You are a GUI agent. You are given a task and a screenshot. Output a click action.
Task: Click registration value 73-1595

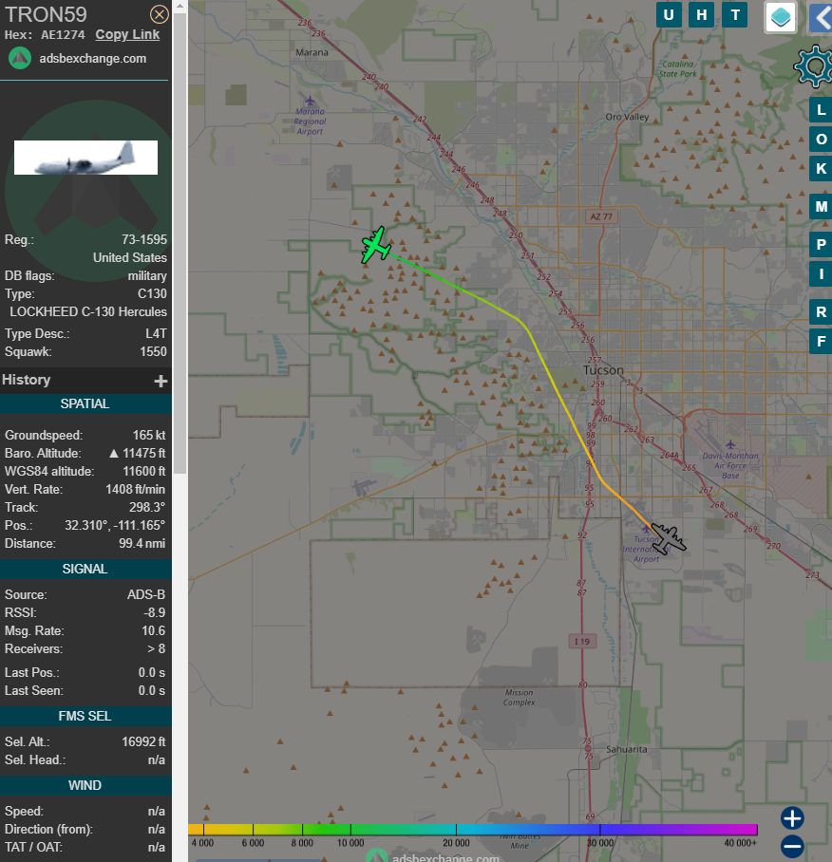click(144, 239)
